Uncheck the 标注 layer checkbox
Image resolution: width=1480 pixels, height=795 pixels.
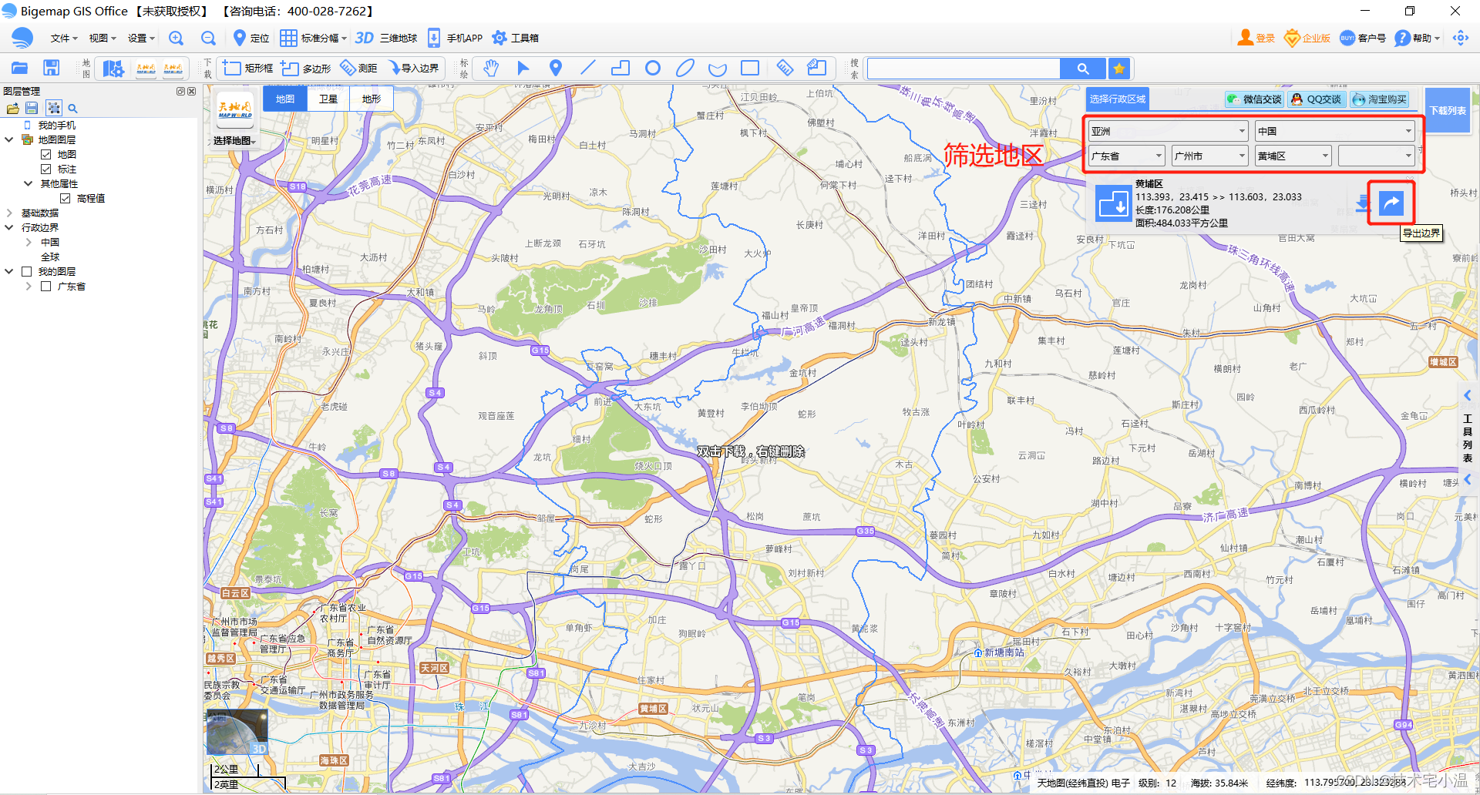(47, 168)
